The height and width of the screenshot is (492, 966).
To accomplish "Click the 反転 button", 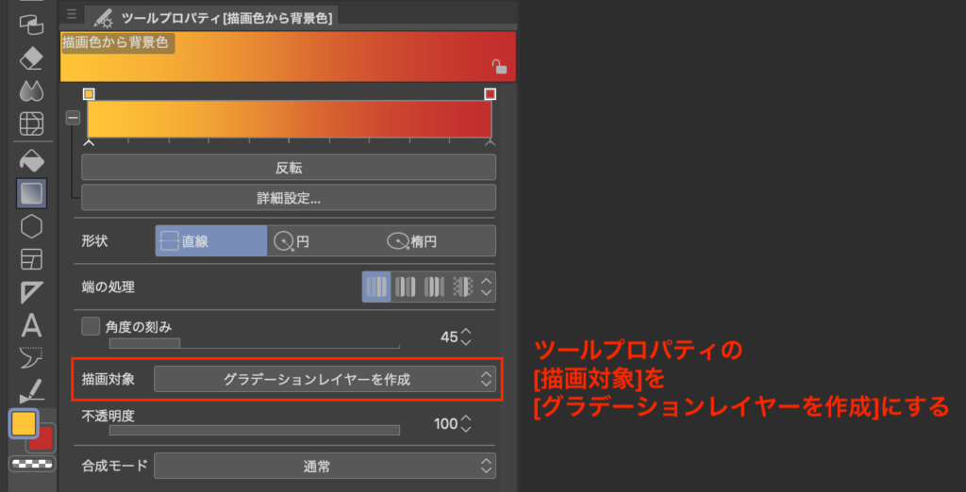I will pyautogui.click(x=289, y=167).
